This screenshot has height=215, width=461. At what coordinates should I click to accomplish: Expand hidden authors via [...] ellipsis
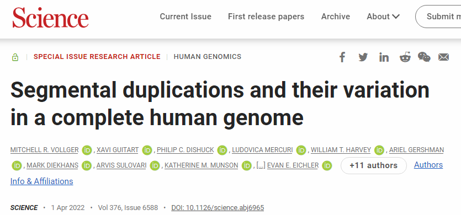tap(261, 165)
